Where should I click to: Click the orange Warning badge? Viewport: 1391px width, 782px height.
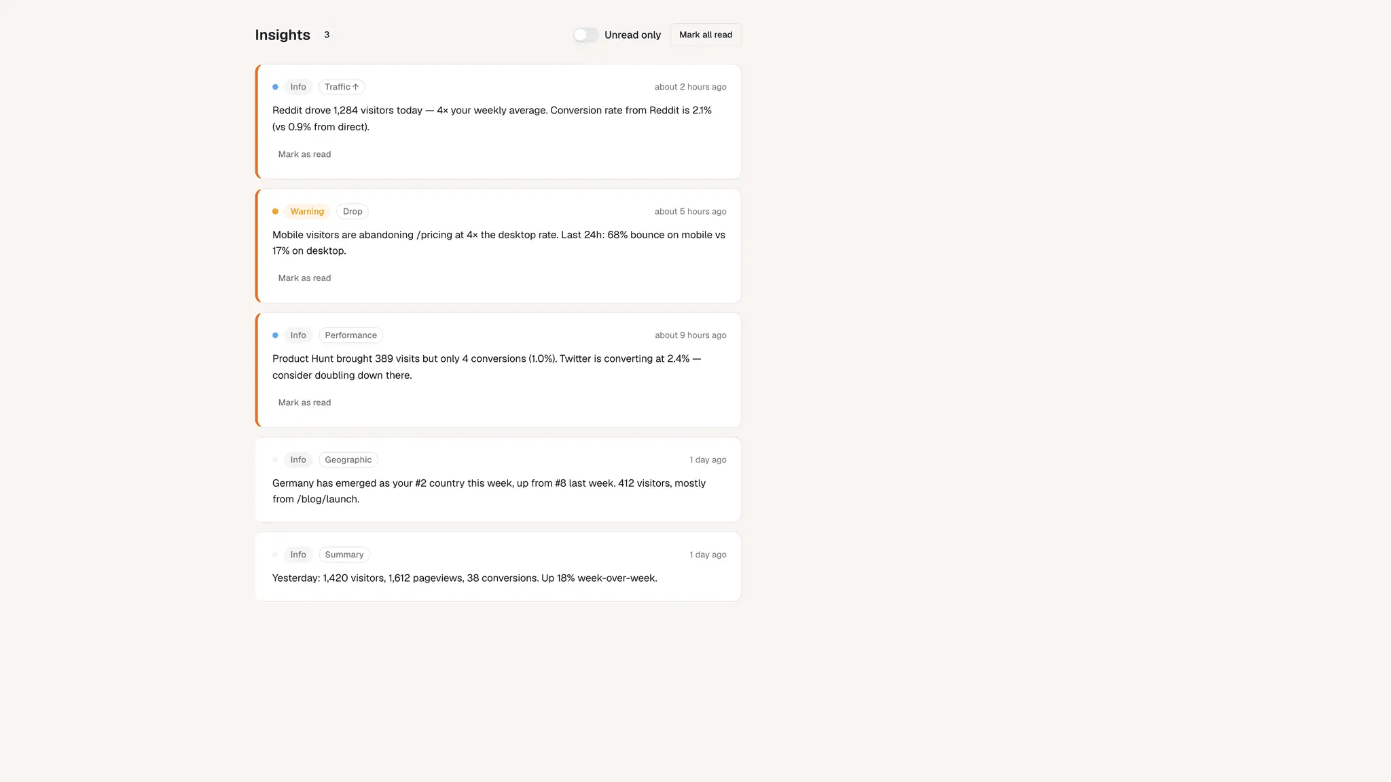pyautogui.click(x=307, y=211)
